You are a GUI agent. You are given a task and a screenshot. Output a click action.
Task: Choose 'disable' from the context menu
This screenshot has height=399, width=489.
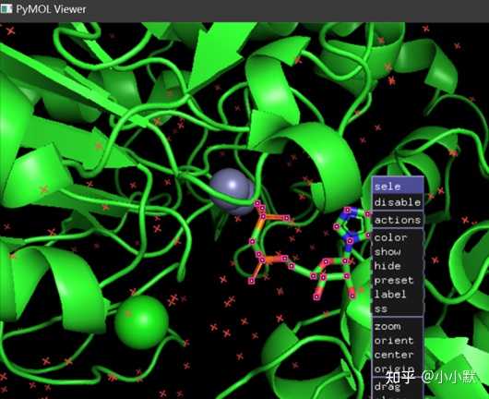[x=398, y=202]
